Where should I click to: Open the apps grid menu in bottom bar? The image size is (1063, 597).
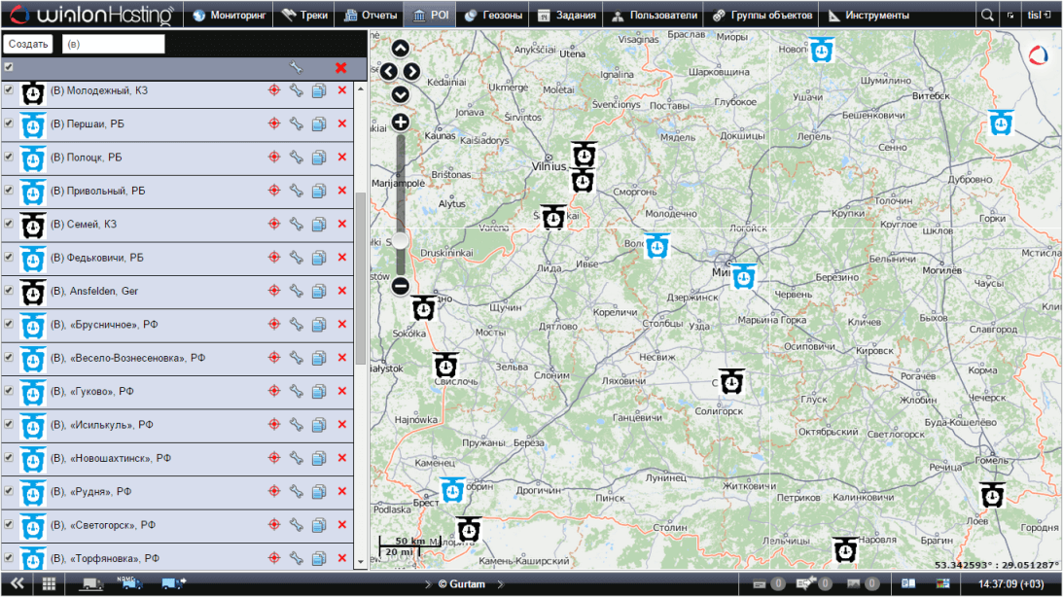(49, 583)
